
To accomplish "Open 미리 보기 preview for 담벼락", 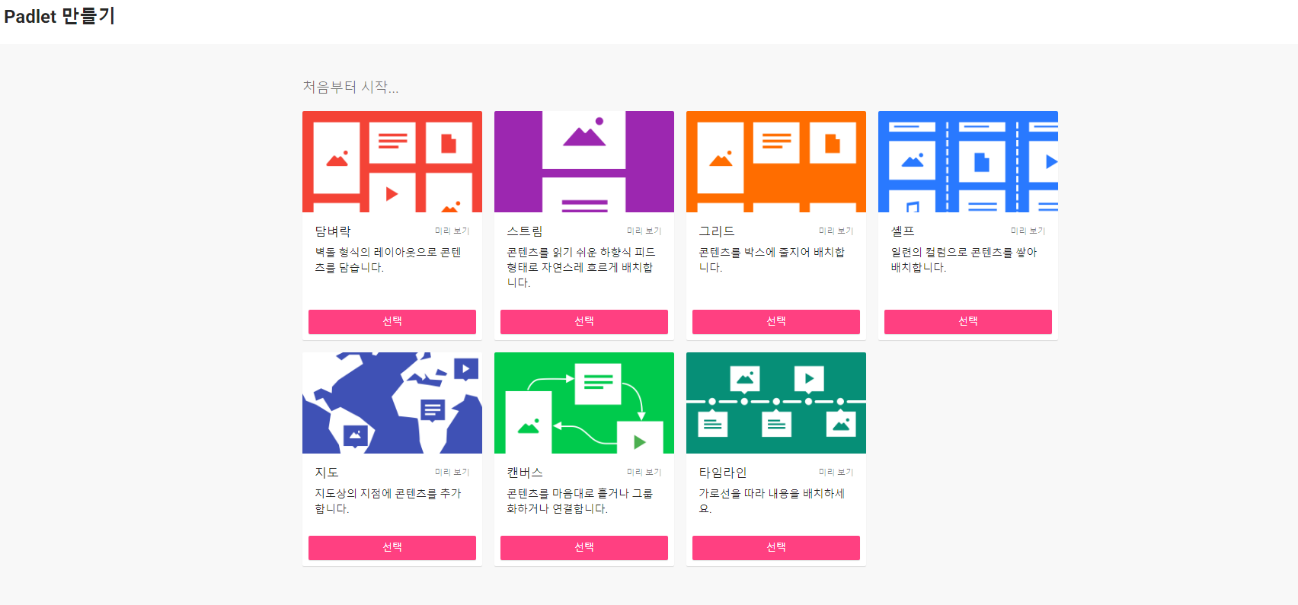I will point(452,231).
